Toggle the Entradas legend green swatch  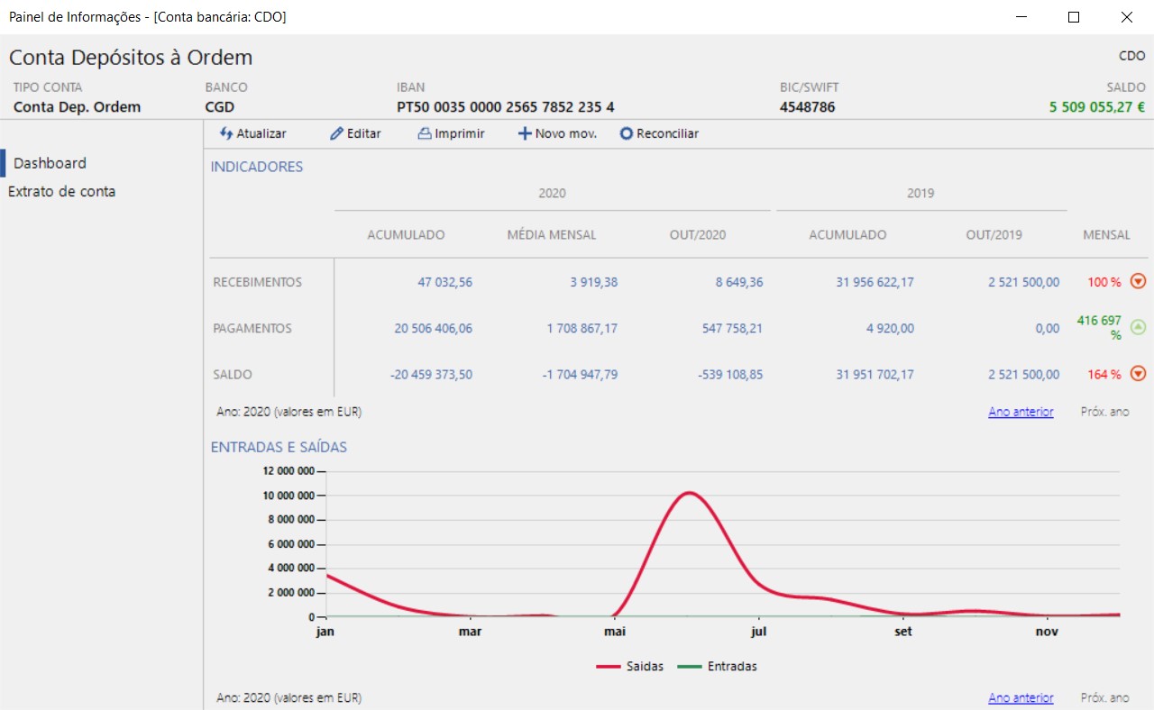click(x=690, y=667)
